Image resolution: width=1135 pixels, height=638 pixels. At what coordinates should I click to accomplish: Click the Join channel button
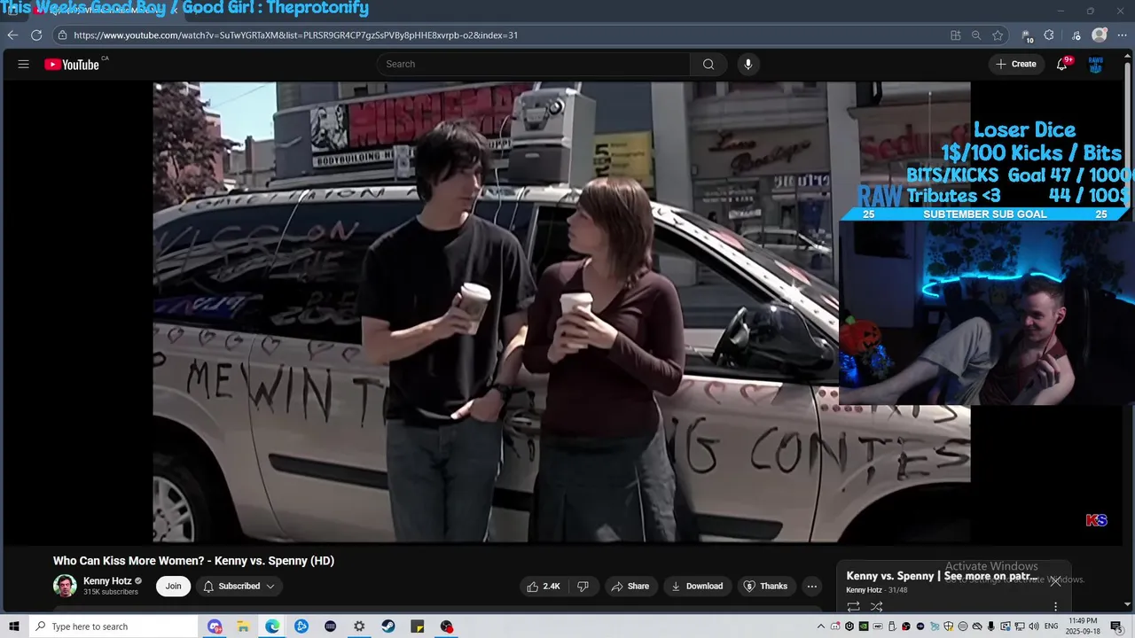[x=173, y=586]
